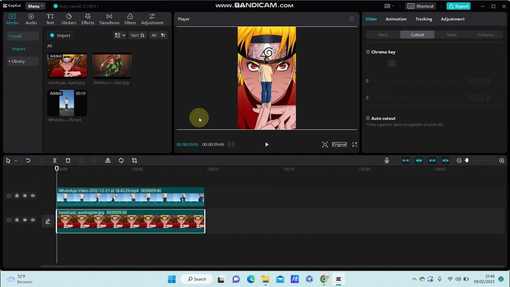
Task: Click the timeline zoom slider handle
Action: point(467,161)
